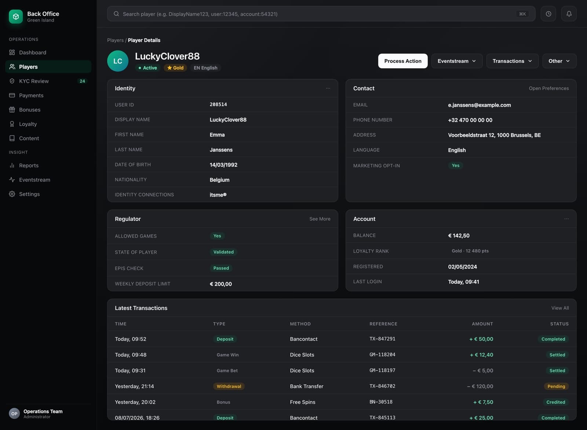Click the itsme® identity connection
587x430 pixels.
click(218, 195)
